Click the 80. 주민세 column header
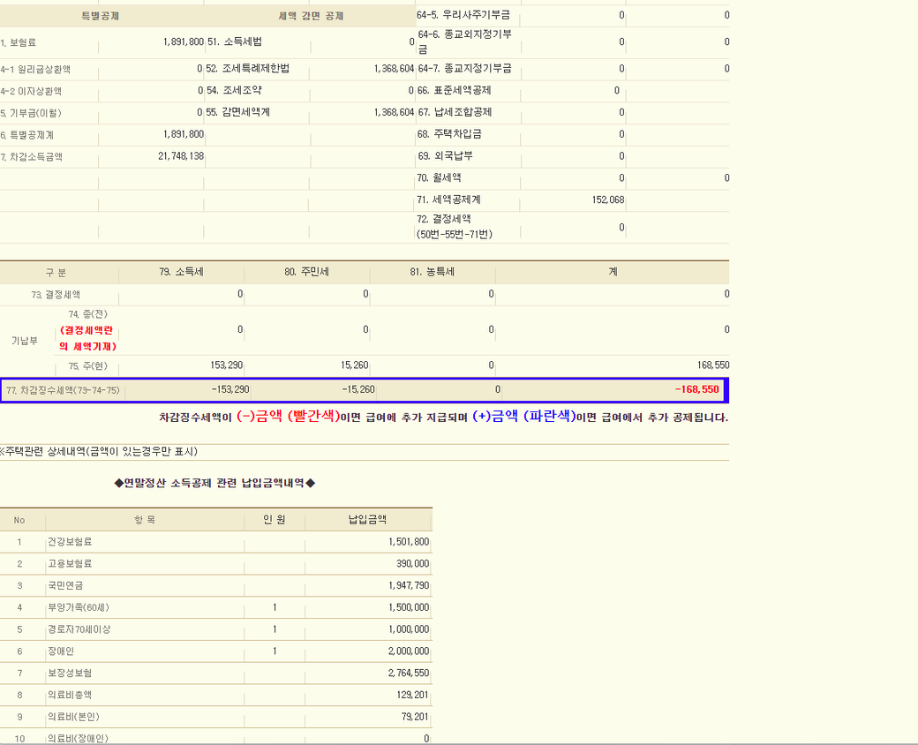Viewport: 918px width, 745px height. coord(307,273)
